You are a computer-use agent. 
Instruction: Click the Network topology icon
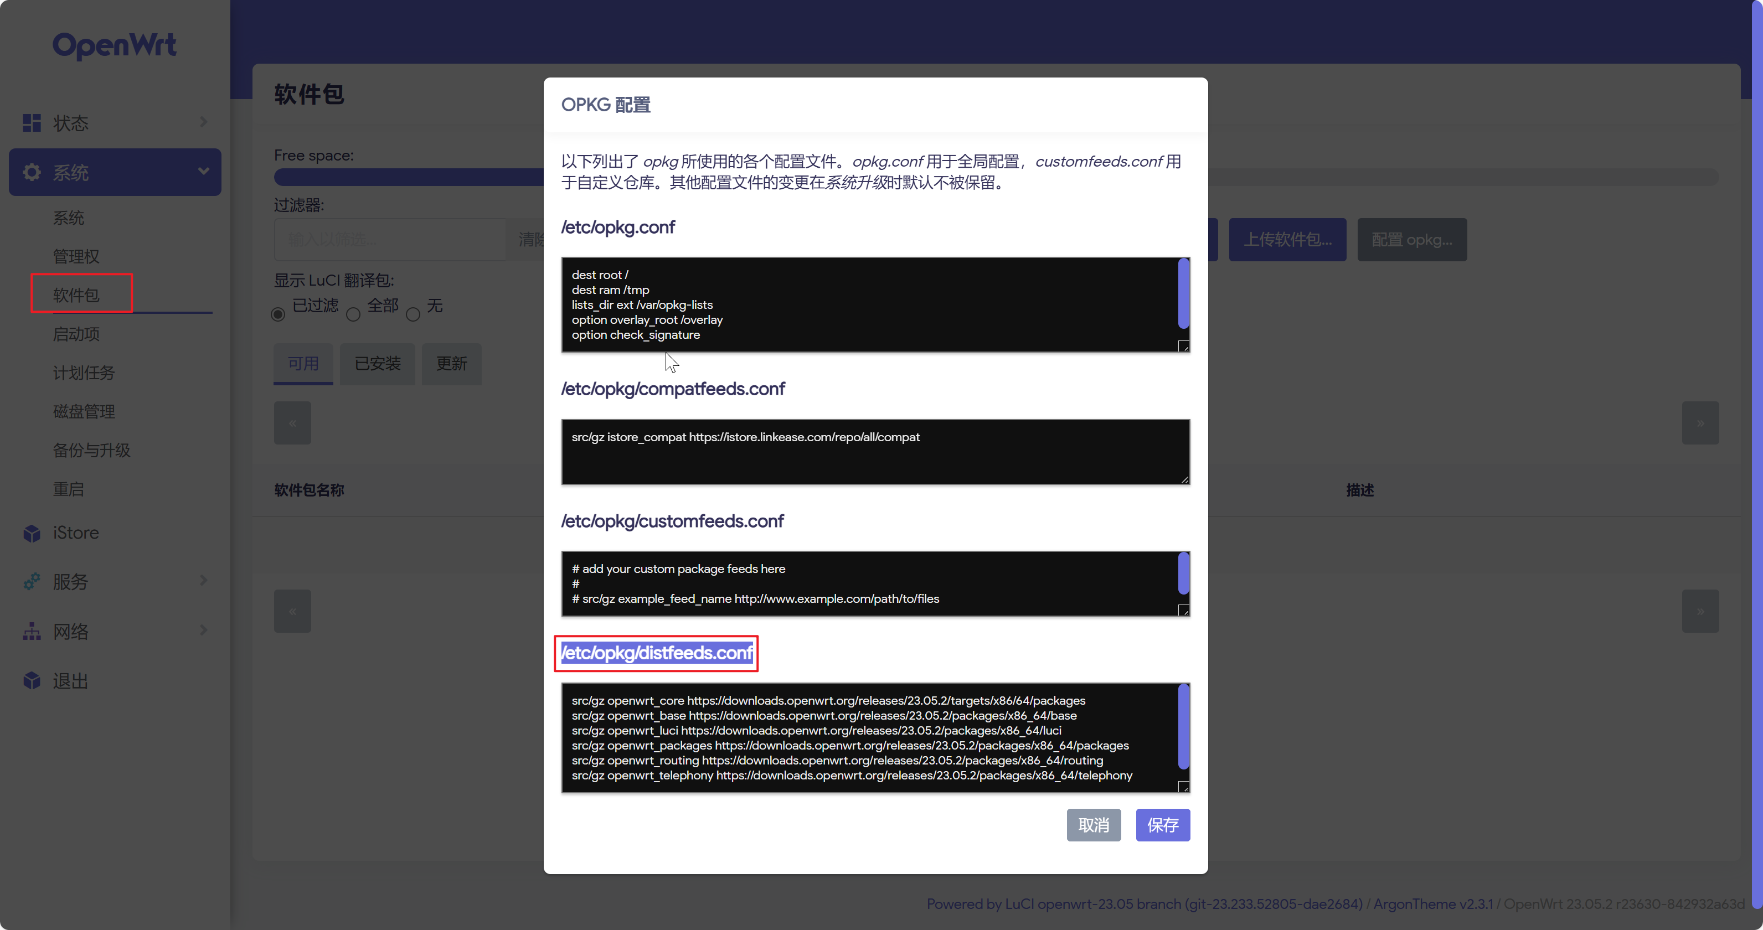click(x=32, y=631)
